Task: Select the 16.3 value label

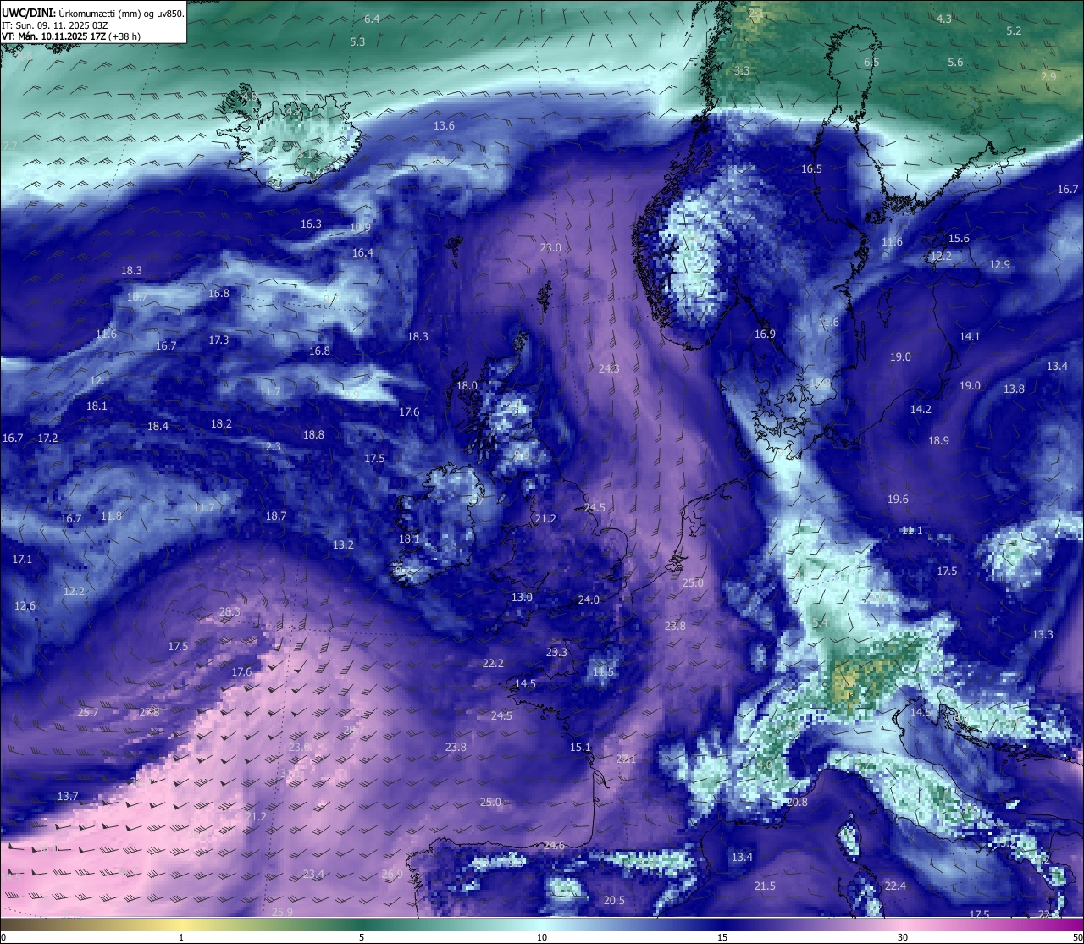Action: [x=311, y=224]
